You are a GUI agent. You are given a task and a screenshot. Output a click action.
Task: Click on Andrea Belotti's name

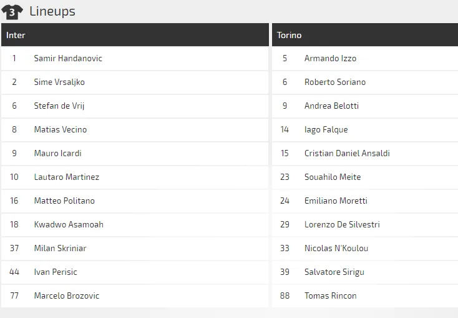331,106
